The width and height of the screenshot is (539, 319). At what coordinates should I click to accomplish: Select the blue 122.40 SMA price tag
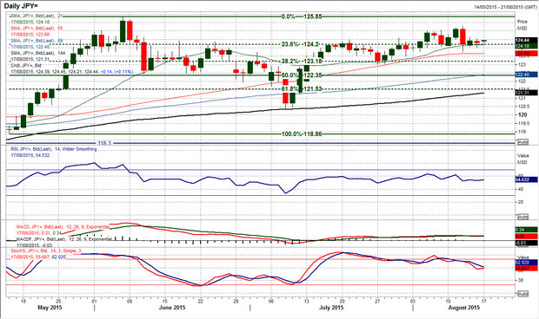click(x=526, y=75)
